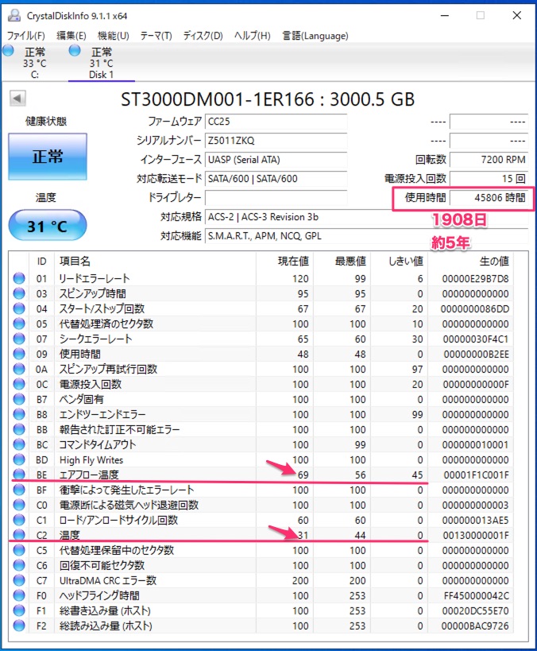Minimize the CrystalDiskInfo window

[445, 16]
